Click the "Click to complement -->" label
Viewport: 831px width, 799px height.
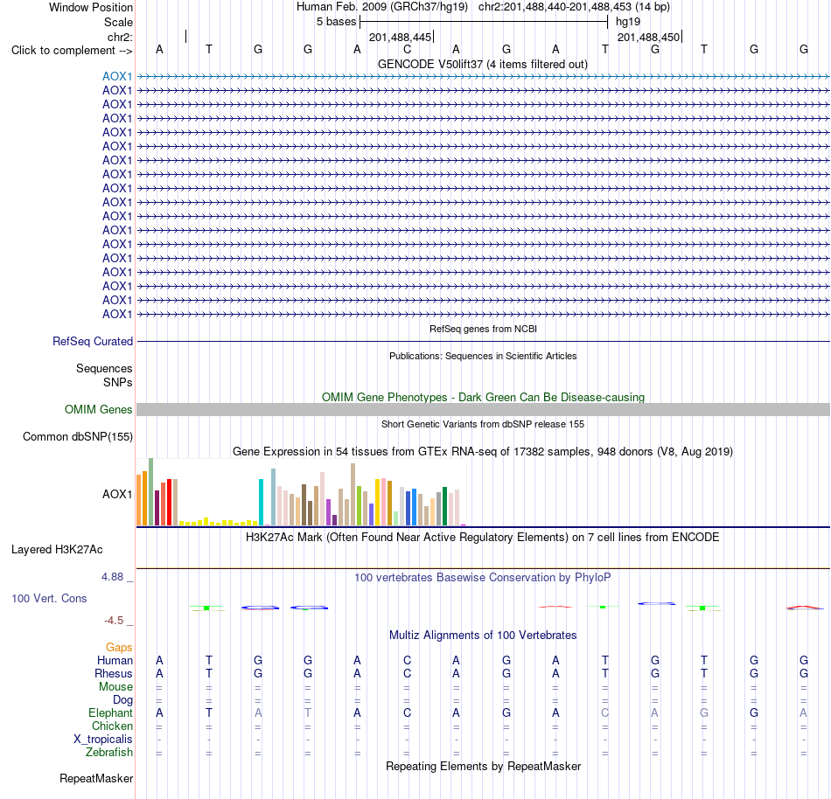point(72,51)
